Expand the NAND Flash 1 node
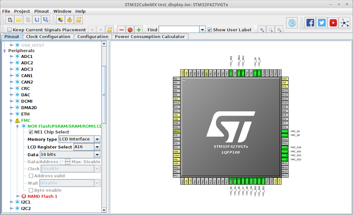The width and height of the screenshot is (353, 215). [x=18, y=196]
